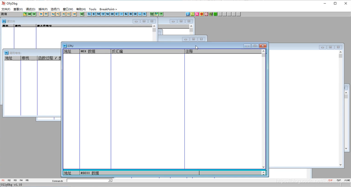Viewport: 351px width, 187px height.
Task: Switch to M3 memory bookmark
Action: click(x=15, y=180)
